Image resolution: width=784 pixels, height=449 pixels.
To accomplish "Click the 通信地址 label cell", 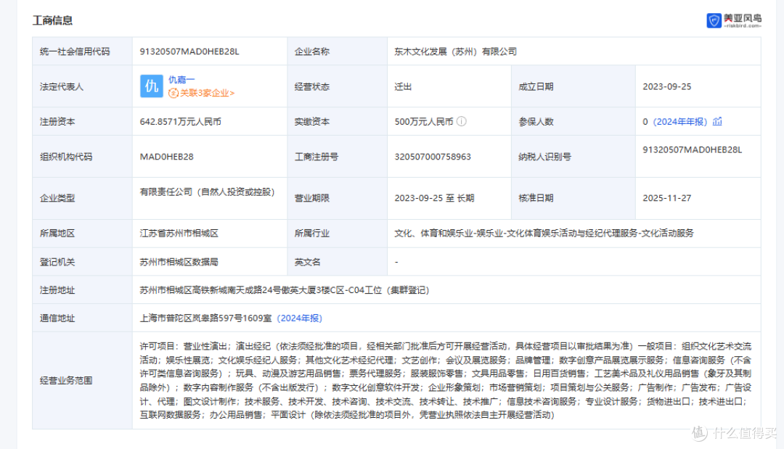I will pyautogui.click(x=83, y=318).
